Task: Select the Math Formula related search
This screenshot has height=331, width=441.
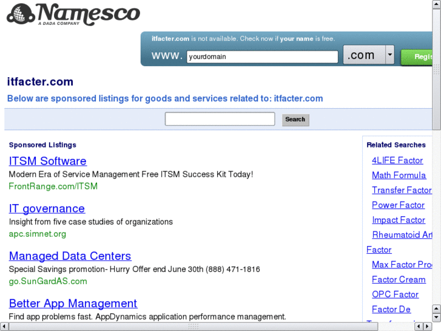Action: [x=399, y=175]
